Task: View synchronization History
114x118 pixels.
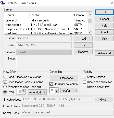Action: [104, 100]
